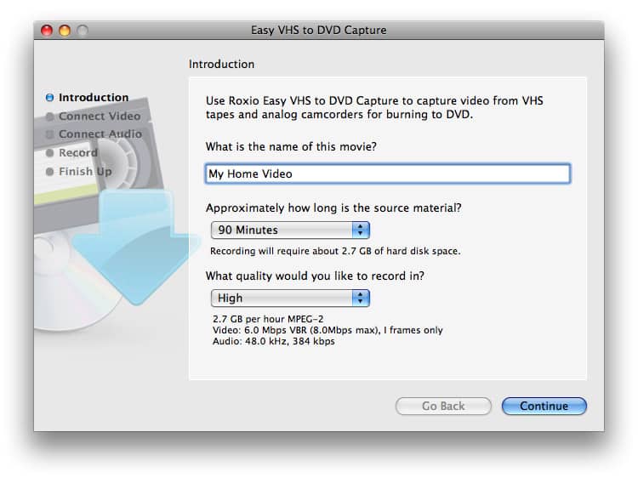Click the 'Use Roxio Easy VHS to DVD Capture' description
This screenshot has width=638, height=478.
click(374, 107)
